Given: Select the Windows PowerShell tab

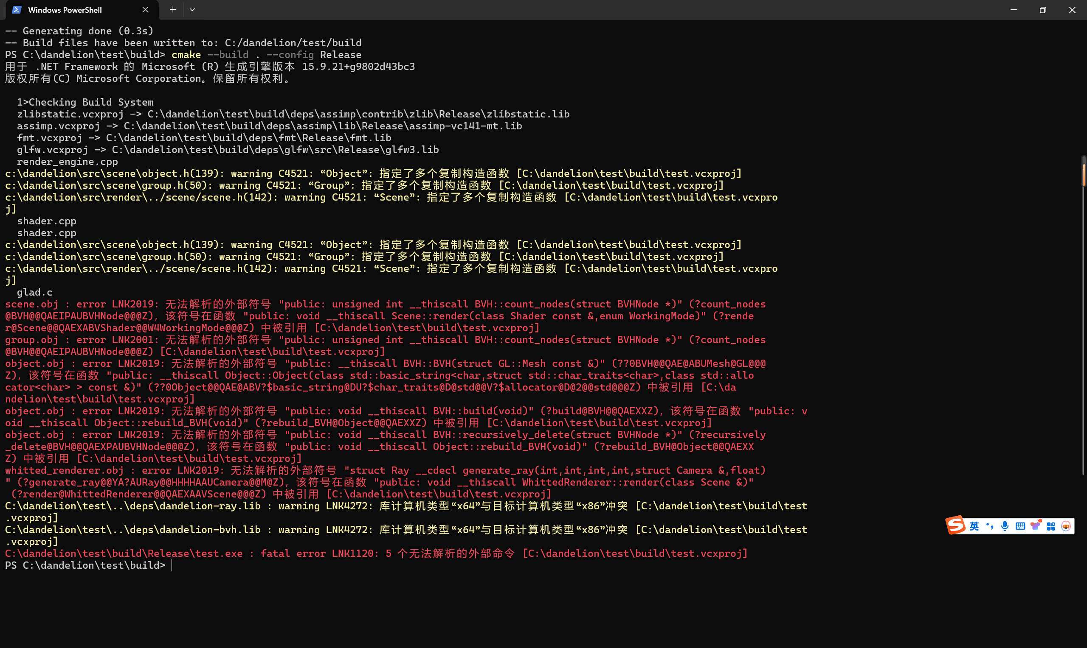Looking at the screenshot, I should (x=65, y=10).
